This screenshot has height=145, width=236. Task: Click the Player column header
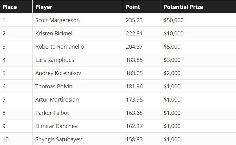point(44,7)
